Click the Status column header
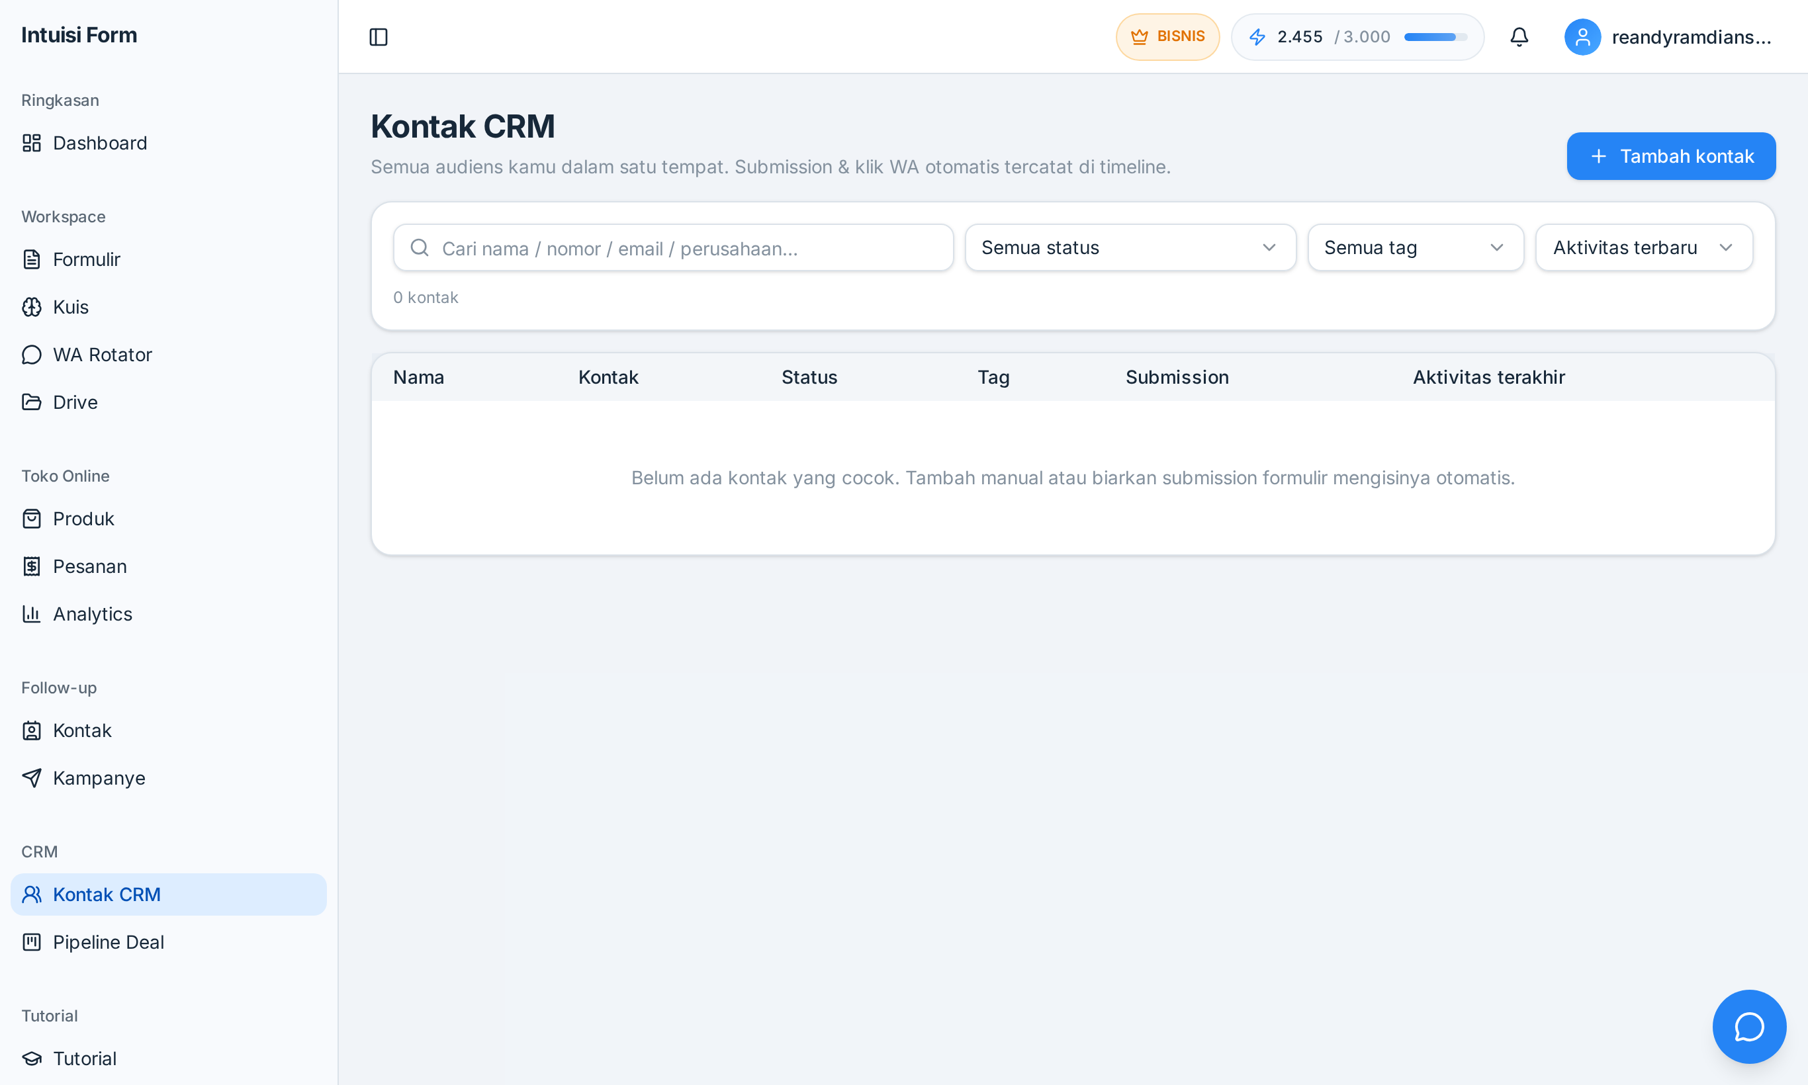Screen dimensions: 1808x1085 tap(809, 377)
